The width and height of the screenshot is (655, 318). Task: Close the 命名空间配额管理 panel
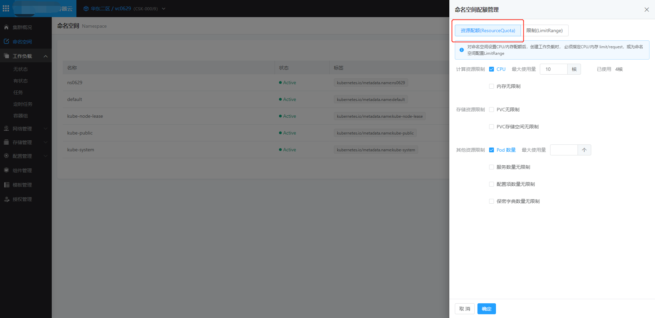pos(646,10)
